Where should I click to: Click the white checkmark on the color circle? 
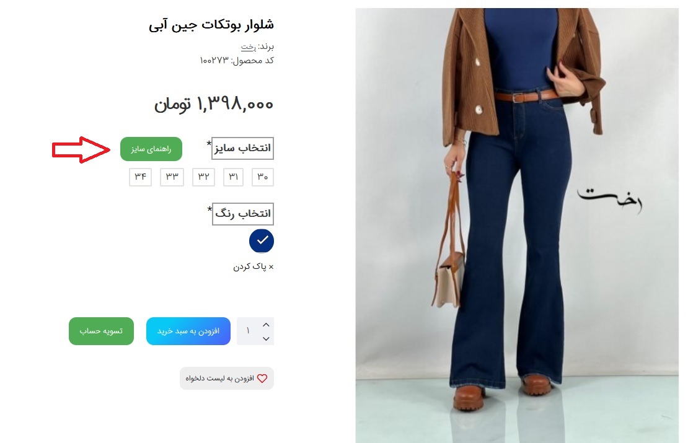(263, 240)
